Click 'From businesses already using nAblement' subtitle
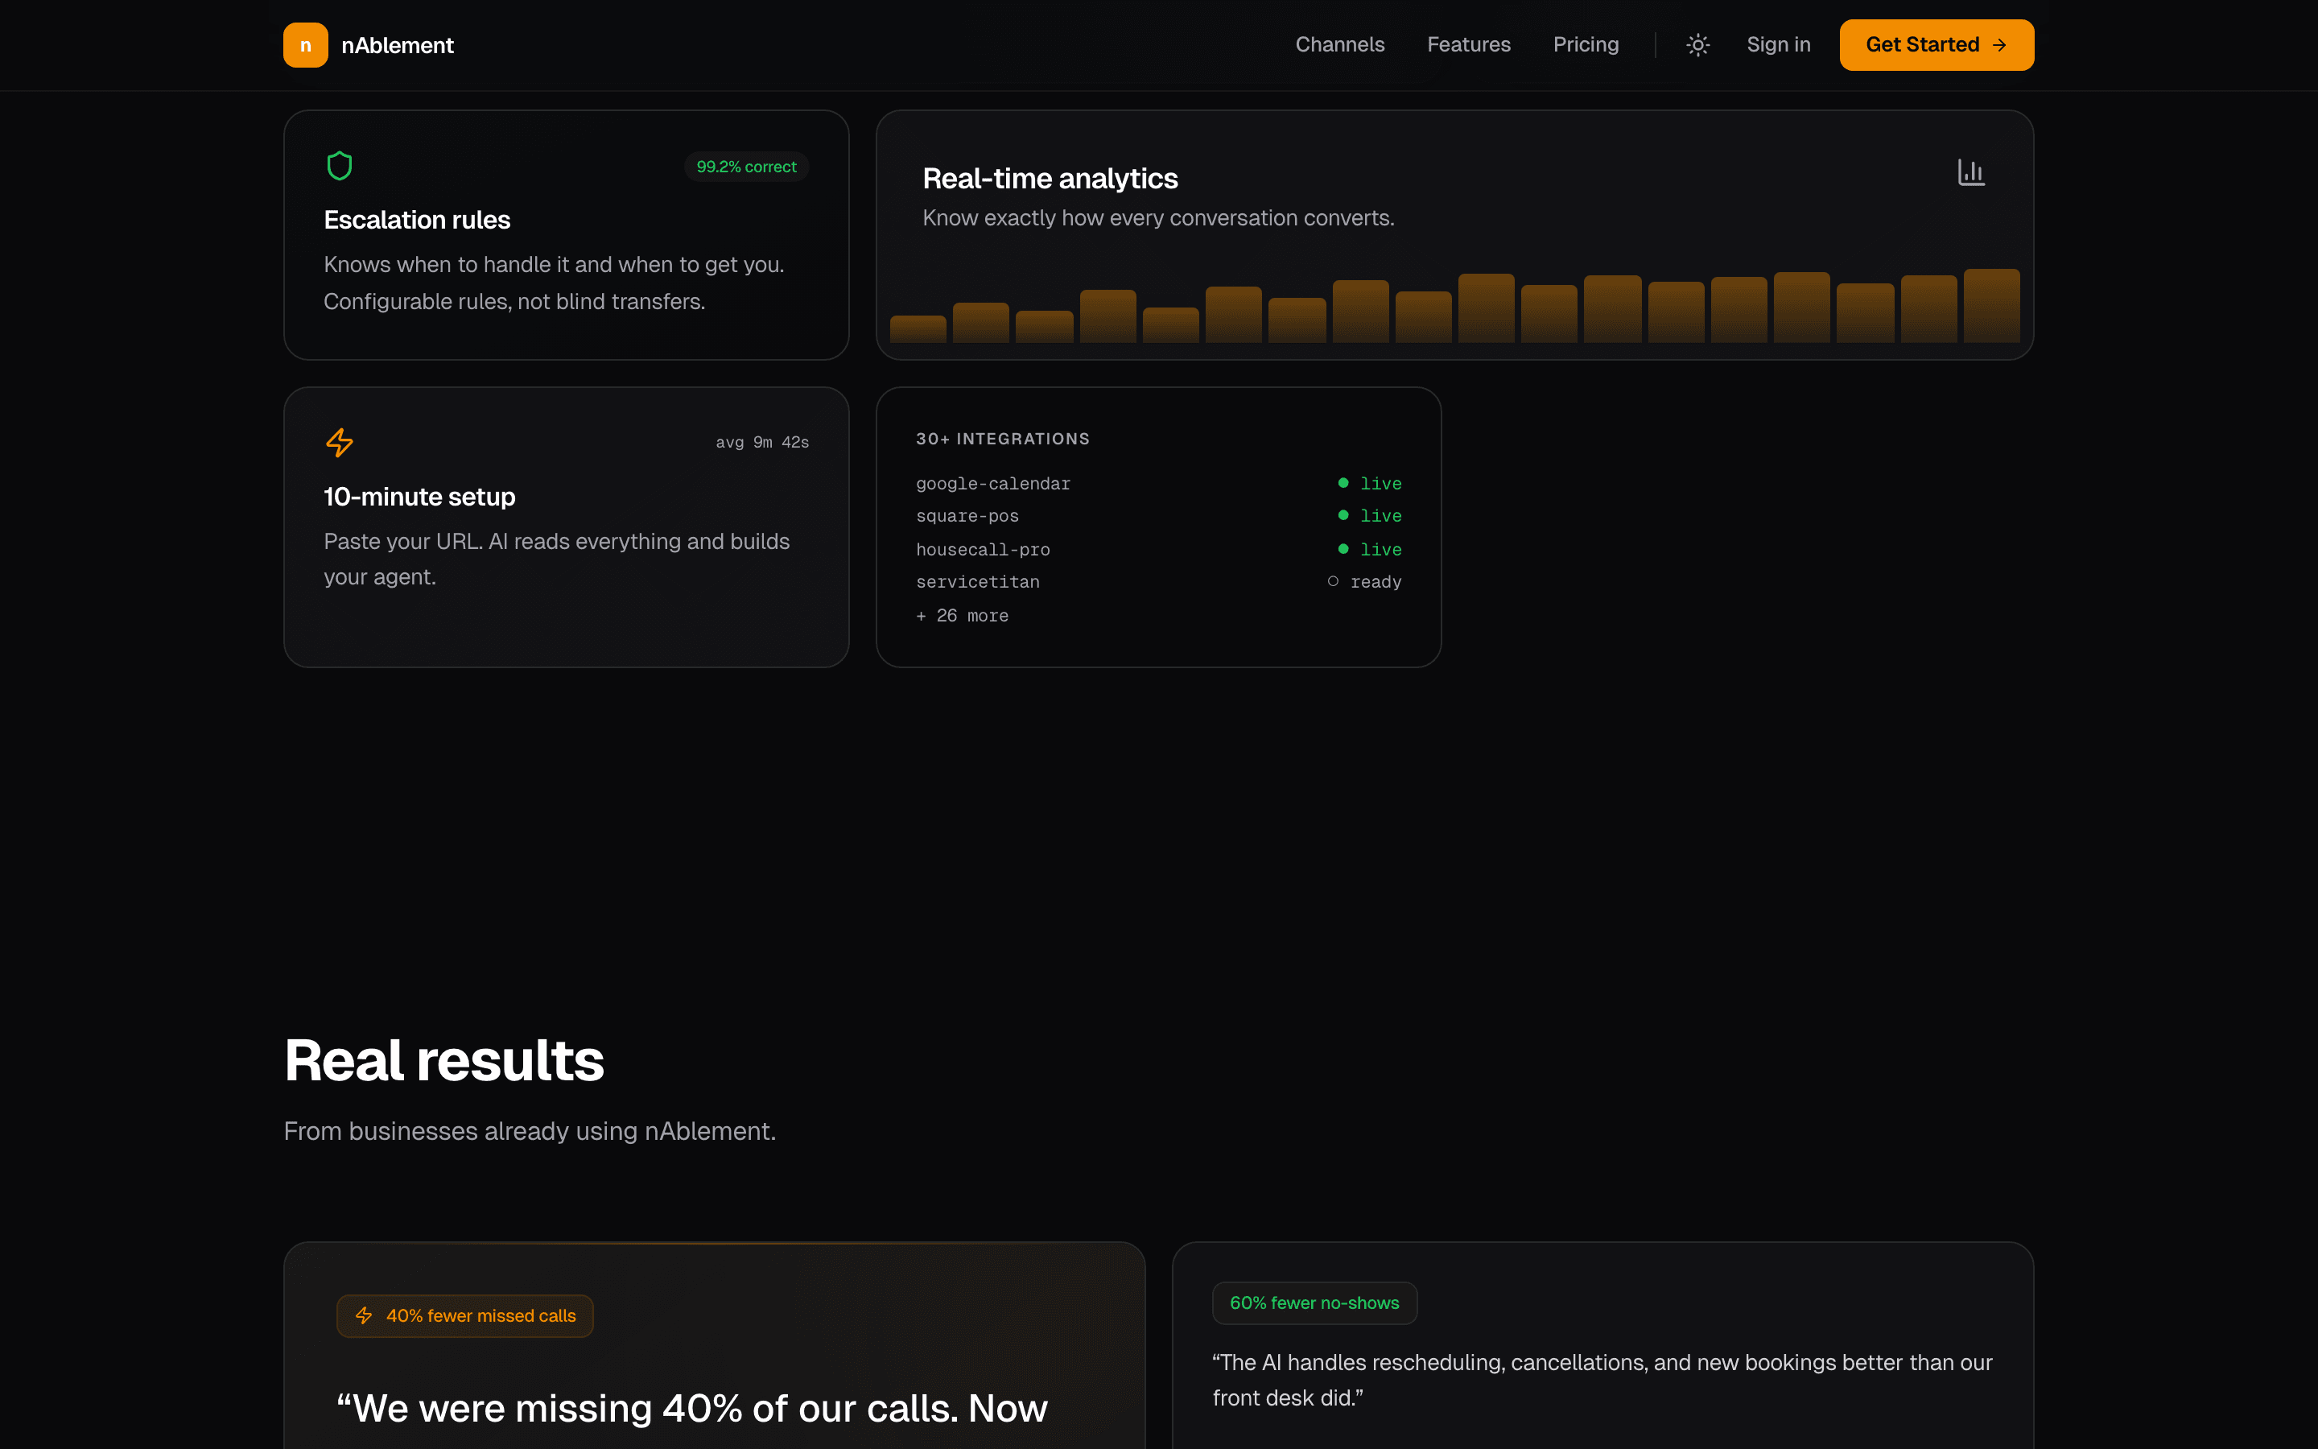This screenshot has height=1449, width=2318. pos(530,1132)
